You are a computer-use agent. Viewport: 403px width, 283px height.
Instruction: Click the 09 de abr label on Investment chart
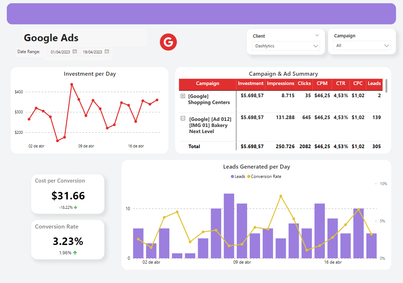coord(86,146)
